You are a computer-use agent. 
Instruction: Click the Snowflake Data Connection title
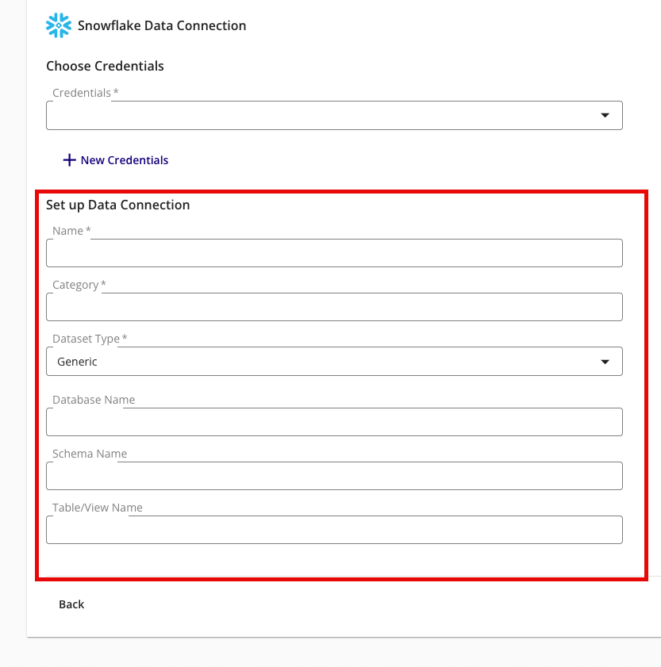pos(162,25)
